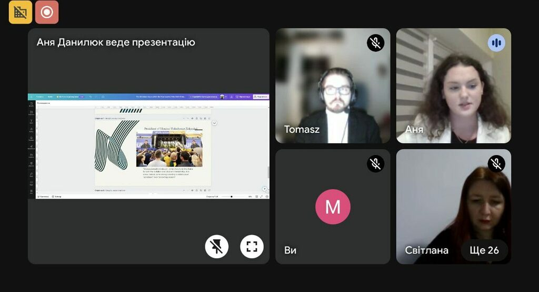Select Tomasz's video tile
The width and height of the screenshot is (539, 292).
[333, 86]
